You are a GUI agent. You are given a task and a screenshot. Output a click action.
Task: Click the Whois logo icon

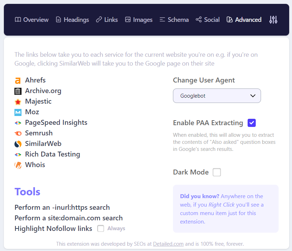click(18, 165)
